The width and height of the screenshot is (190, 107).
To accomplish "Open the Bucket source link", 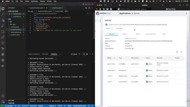I will pyautogui.click(x=131, y=38).
